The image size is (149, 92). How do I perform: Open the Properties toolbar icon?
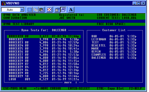pyautogui.click(x=57, y=10)
